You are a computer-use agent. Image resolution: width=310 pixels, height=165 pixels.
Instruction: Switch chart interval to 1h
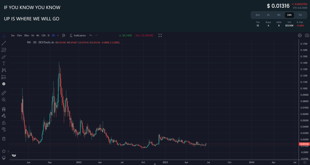pyautogui.click(x=33, y=35)
